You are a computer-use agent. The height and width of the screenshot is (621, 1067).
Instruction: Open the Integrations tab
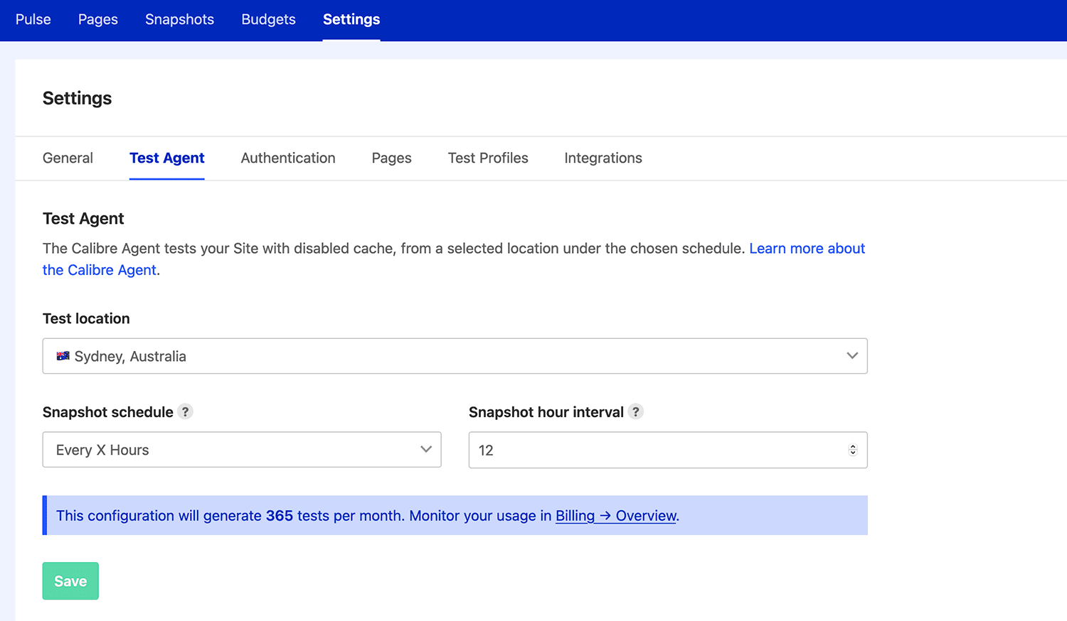[602, 158]
